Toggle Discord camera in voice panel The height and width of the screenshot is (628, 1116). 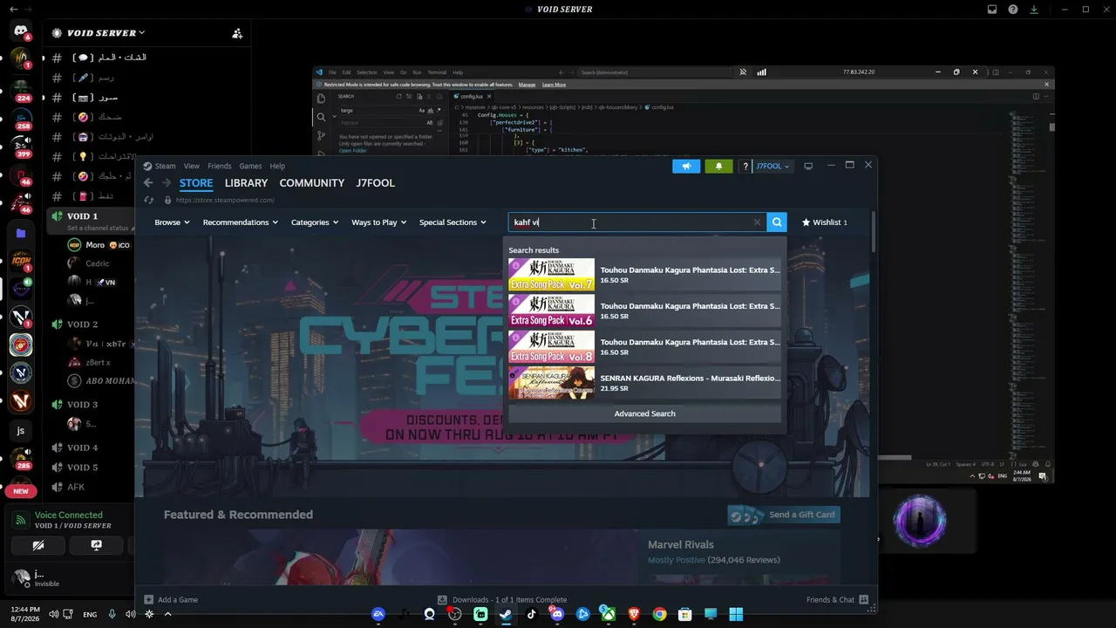pos(38,545)
